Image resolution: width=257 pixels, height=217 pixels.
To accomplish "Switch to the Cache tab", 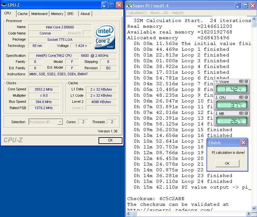I will point(23,14).
